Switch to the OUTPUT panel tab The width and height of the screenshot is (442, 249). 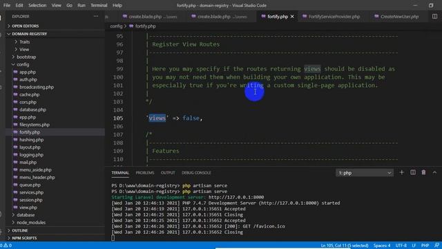[x=168, y=173]
